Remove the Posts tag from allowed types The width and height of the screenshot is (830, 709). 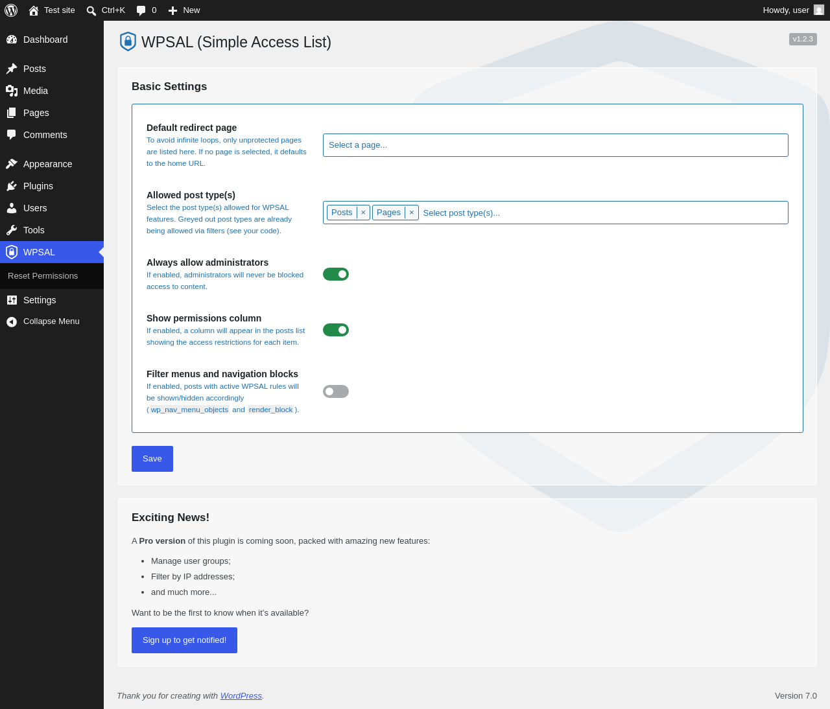tap(363, 213)
